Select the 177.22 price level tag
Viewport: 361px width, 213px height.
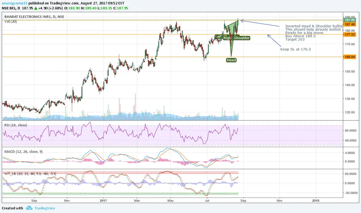pyautogui.click(x=350, y=34)
